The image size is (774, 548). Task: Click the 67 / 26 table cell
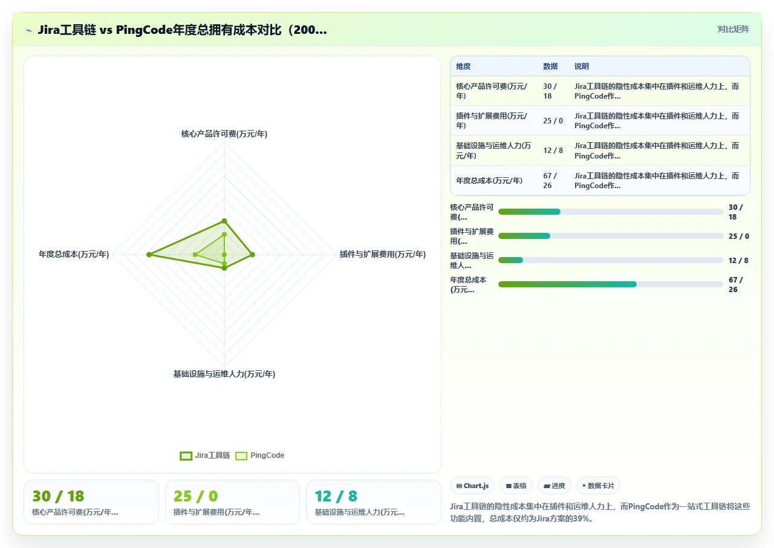pos(550,180)
